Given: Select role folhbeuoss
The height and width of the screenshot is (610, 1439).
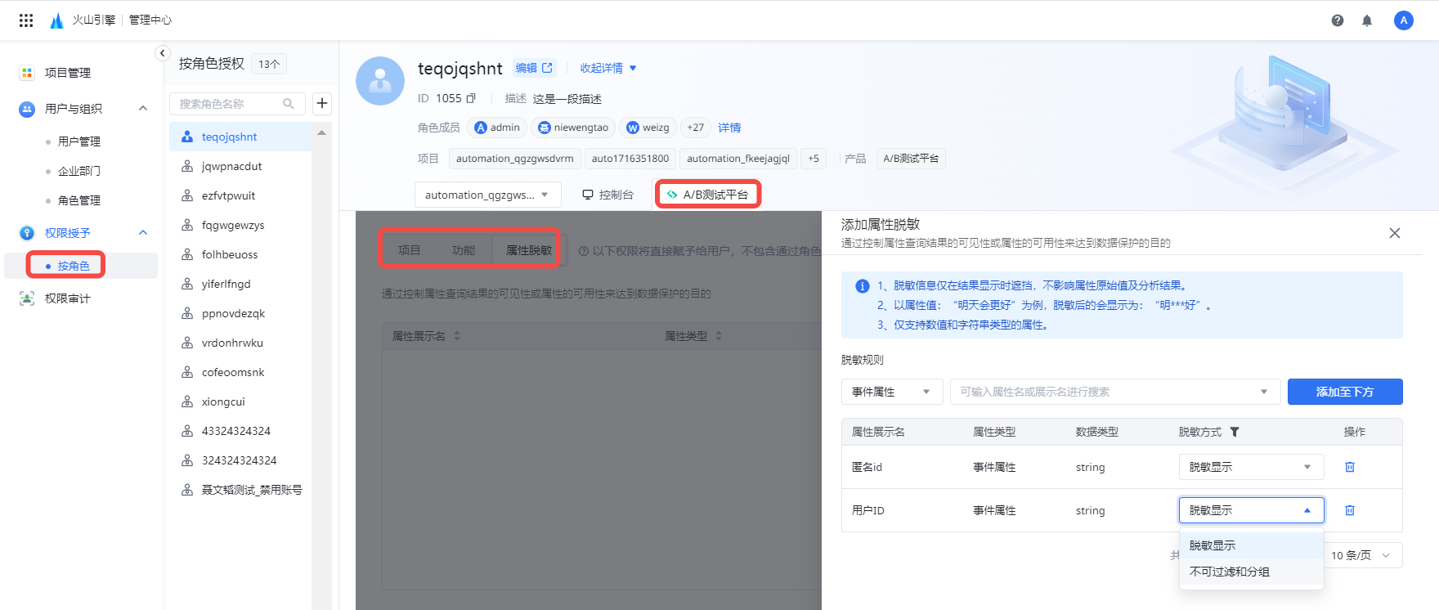Looking at the screenshot, I should pyautogui.click(x=240, y=254).
